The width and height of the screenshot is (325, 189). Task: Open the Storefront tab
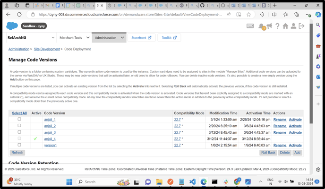[x=141, y=38]
